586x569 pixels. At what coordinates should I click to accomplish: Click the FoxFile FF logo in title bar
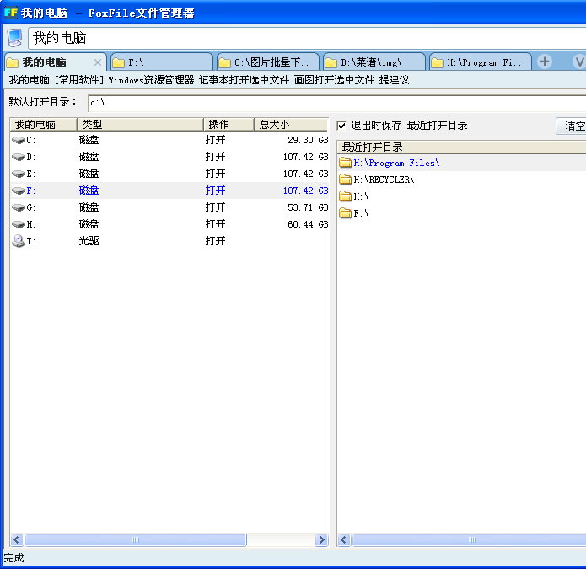tap(10, 13)
